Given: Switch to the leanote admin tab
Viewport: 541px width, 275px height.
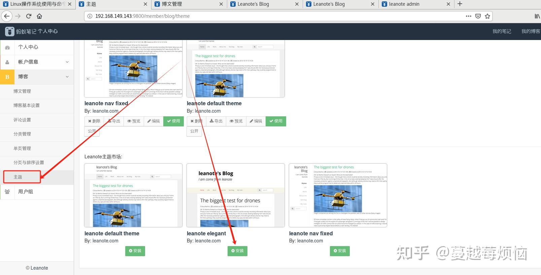Looking at the screenshot, I should point(416,4).
